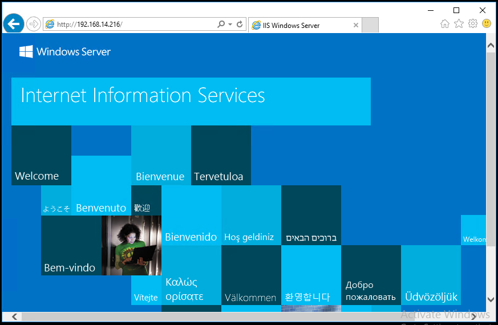
Task: Click the Hebrew ברוכים הבאים tile
Action: pos(311,215)
